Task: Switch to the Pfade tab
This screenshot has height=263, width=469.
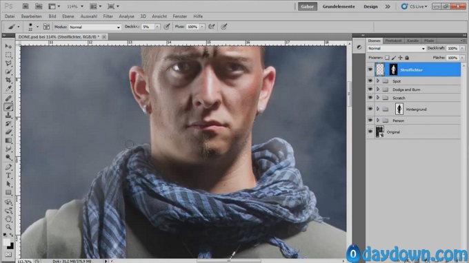Action: [x=429, y=41]
